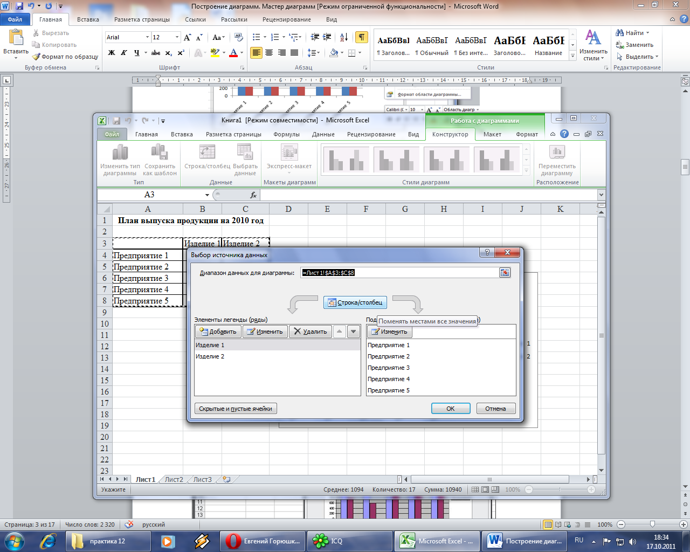Click the red font color button

pyautogui.click(x=233, y=53)
